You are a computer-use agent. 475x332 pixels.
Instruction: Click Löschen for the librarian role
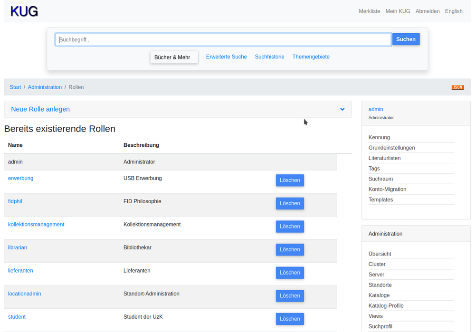pos(289,250)
